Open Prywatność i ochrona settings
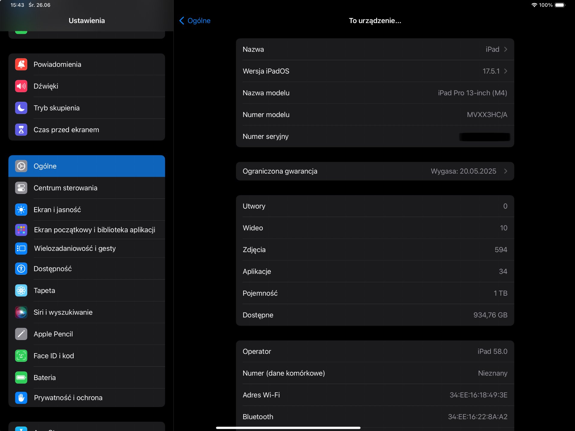Image resolution: width=575 pixels, height=431 pixels. (x=87, y=398)
